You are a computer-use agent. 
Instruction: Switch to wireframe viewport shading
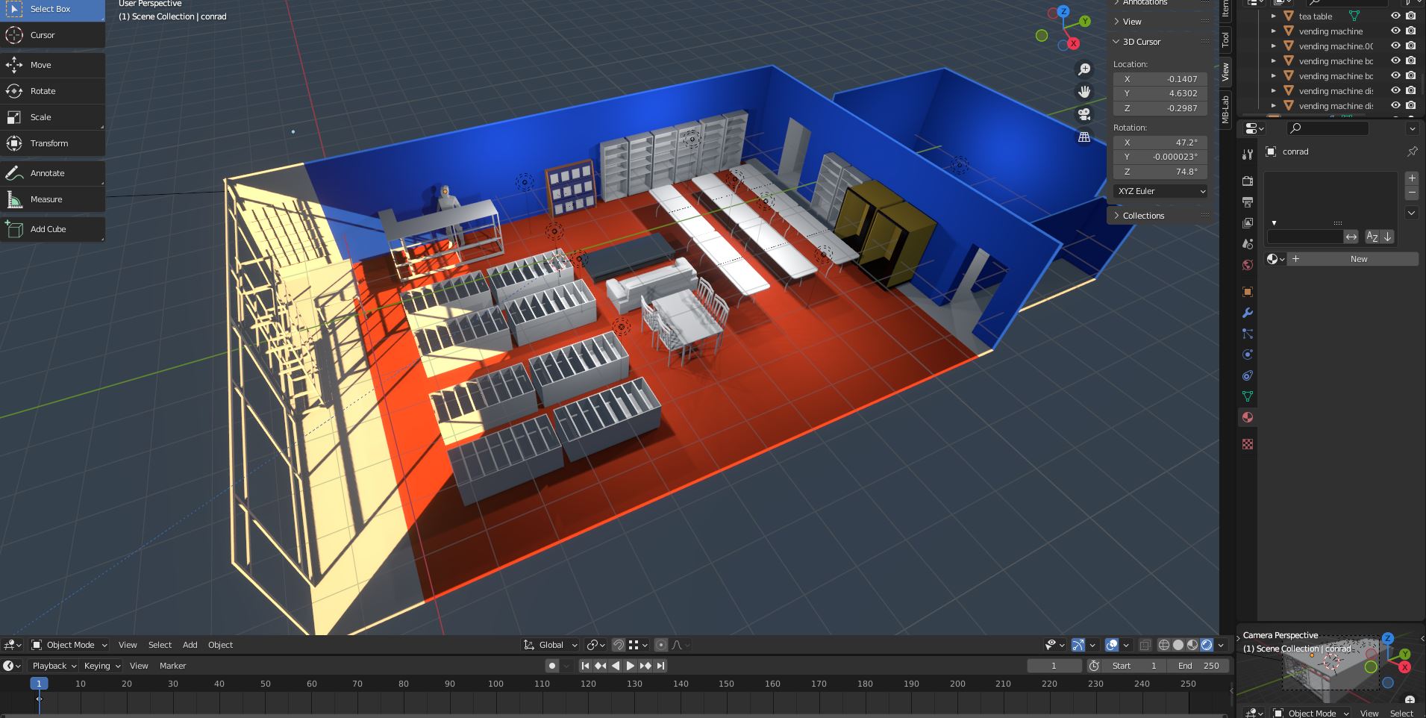click(x=1164, y=645)
